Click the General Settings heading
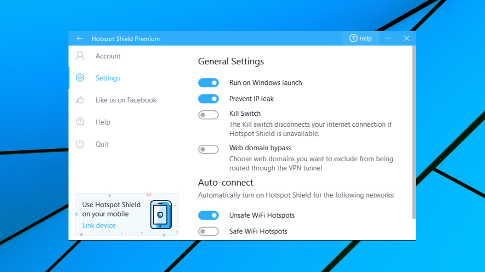 (x=230, y=61)
